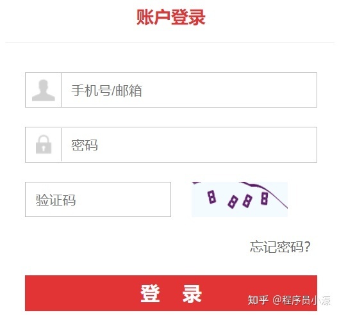Focus the 密码 password field
339x315 pixels.
pyautogui.click(x=189, y=145)
